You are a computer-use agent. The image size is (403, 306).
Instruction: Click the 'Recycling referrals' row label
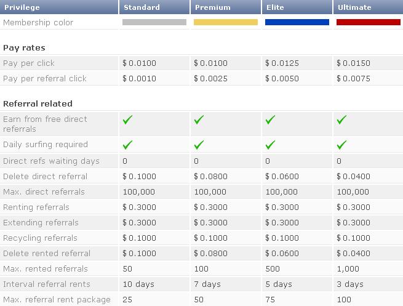pos(40,238)
